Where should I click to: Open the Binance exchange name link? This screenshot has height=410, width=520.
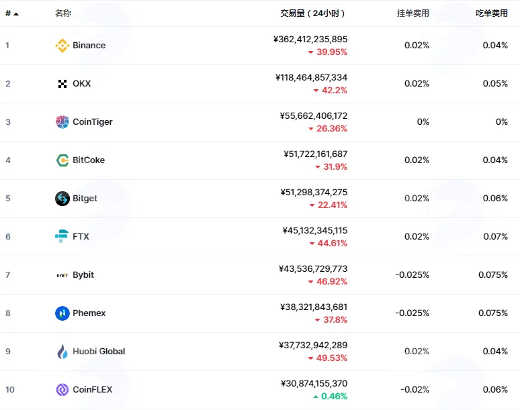[x=89, y=46]
